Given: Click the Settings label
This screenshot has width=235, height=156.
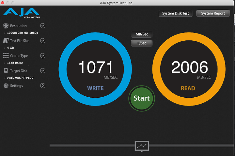Looking at the screenshot, I should point(17,86).
